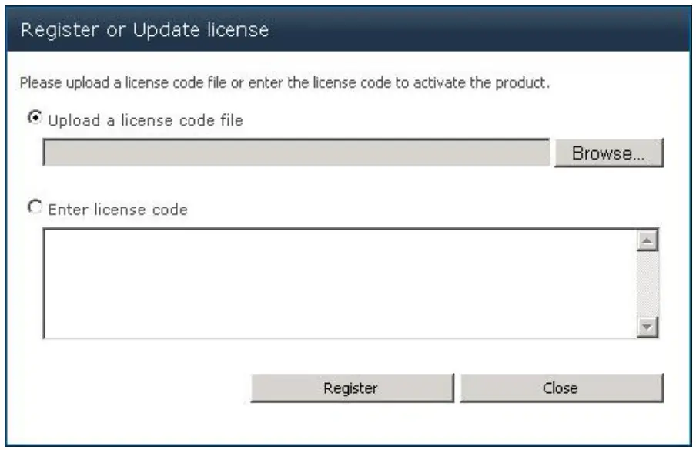Select the "Enter license code" radio button

(33, 207)
